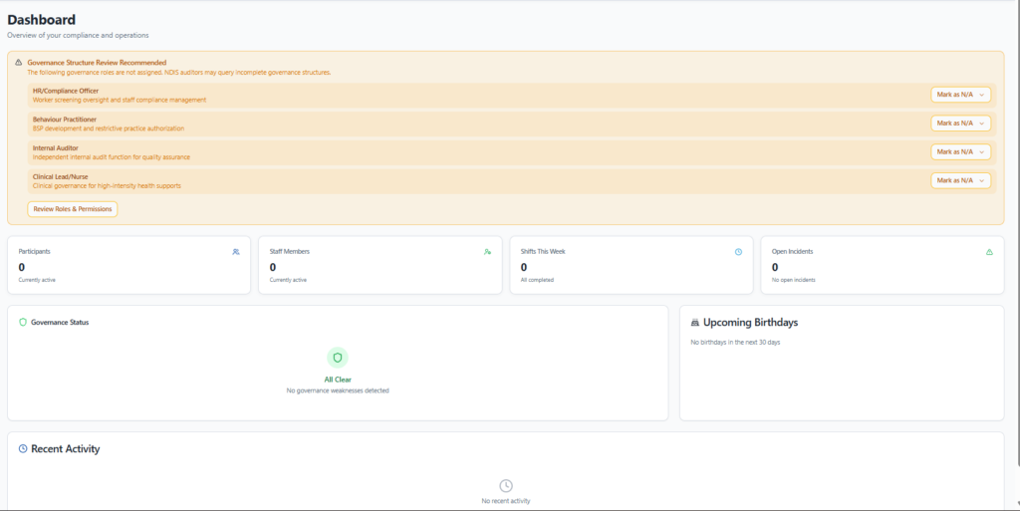Click the Participants card people icon
This screenshot has height=511, width=1020.
[236, 252]
